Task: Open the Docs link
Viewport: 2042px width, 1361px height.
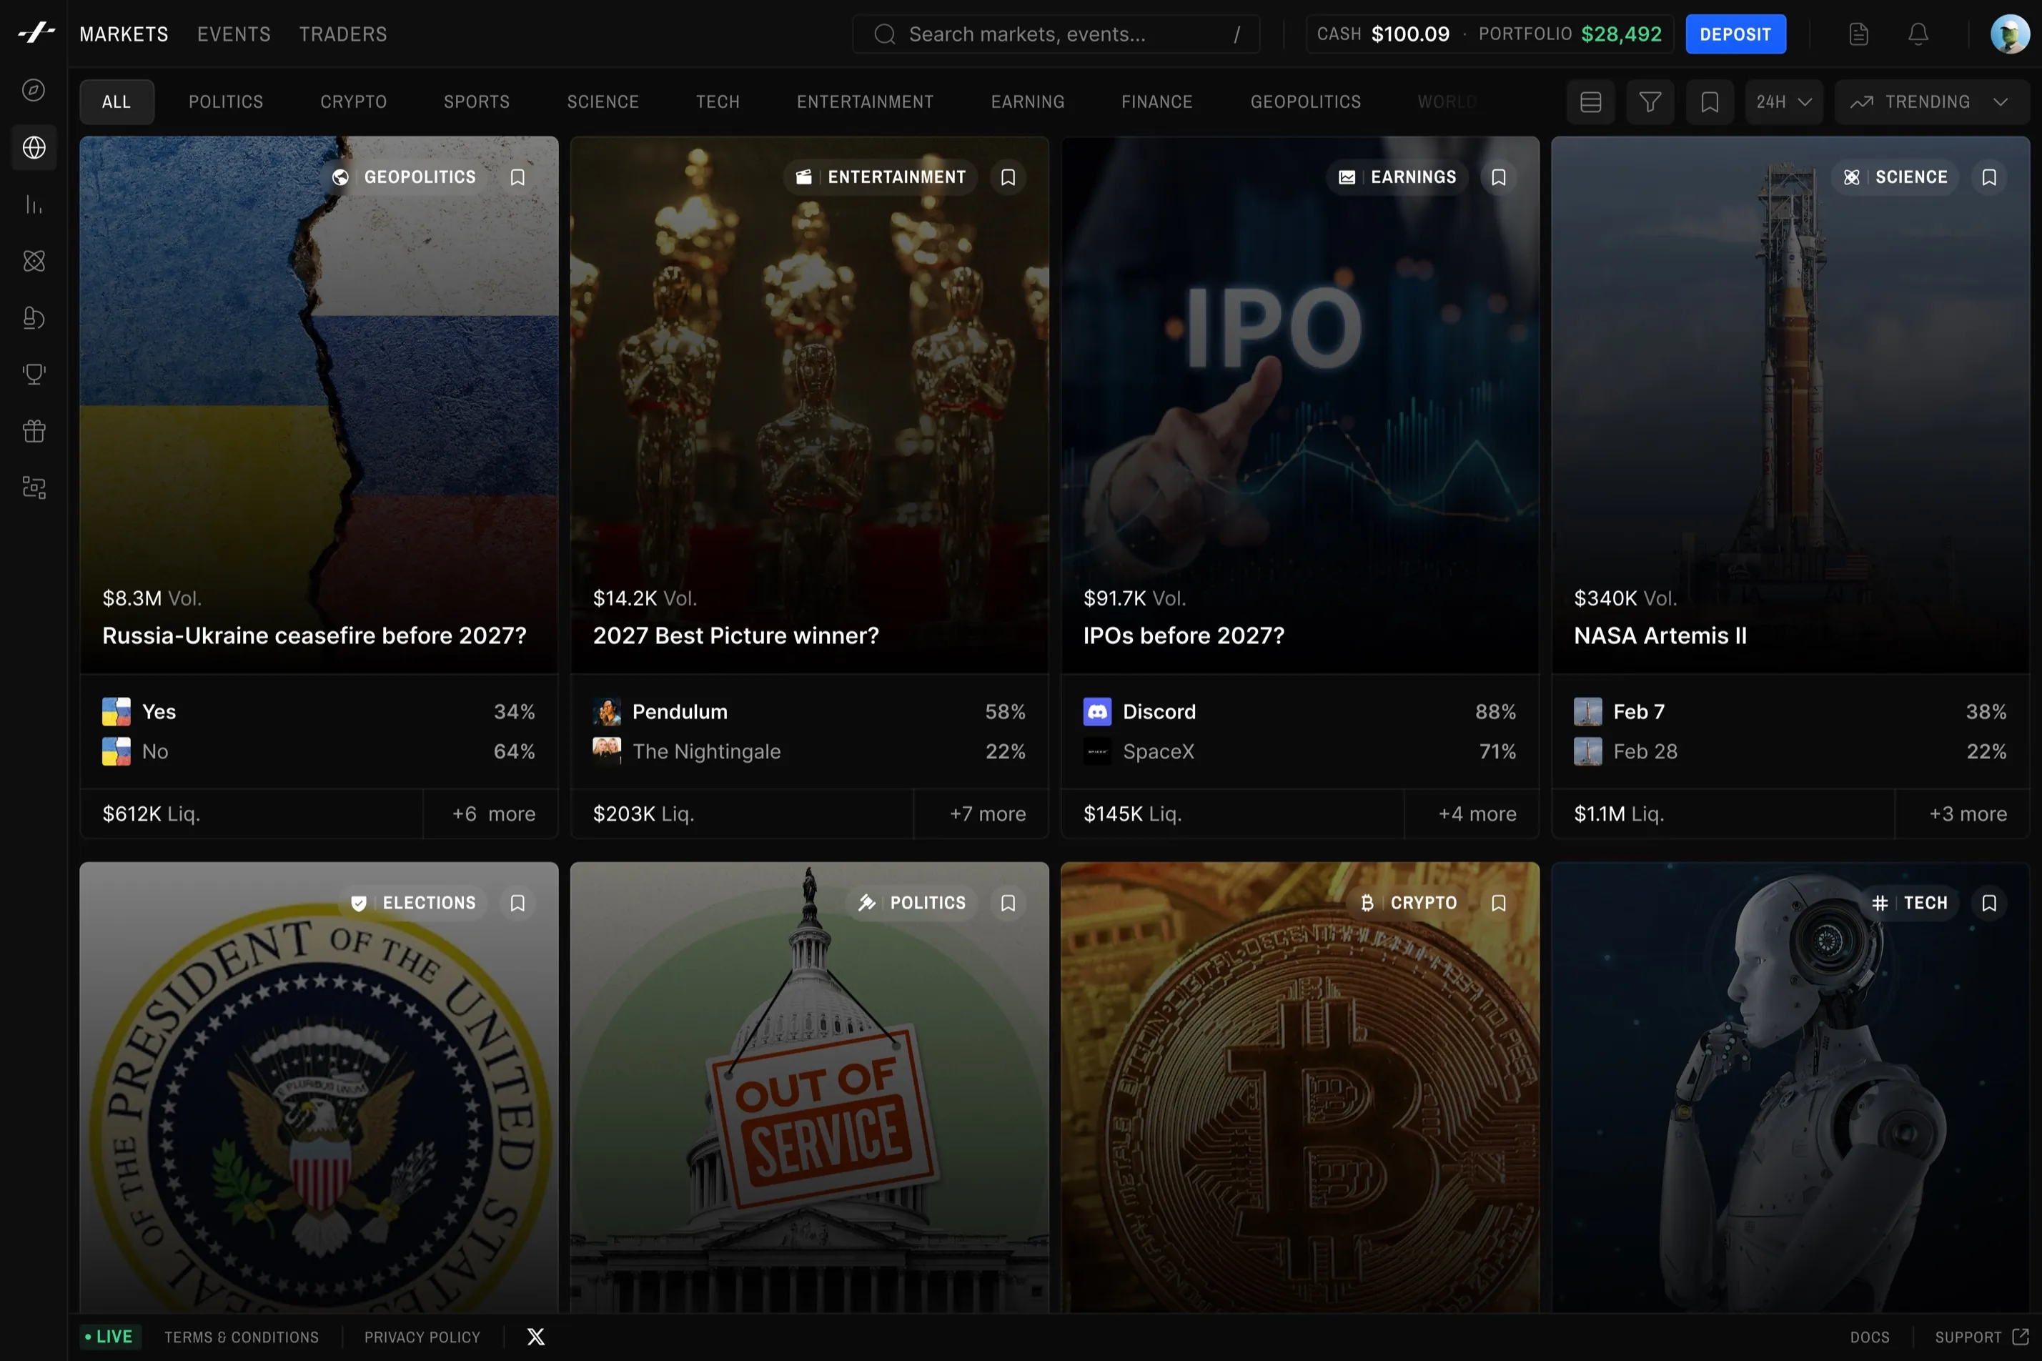Action: [x=1869, y=1337]
